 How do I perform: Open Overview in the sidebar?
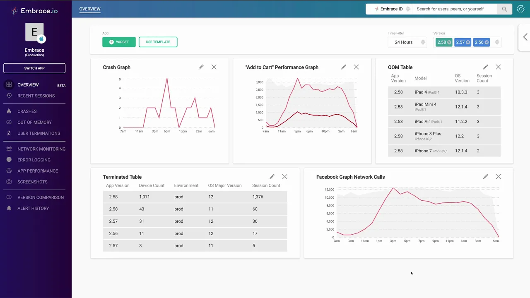[28, 85]
